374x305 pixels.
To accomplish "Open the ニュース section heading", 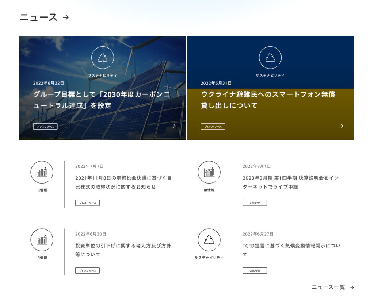I will [x=38, y=18].
